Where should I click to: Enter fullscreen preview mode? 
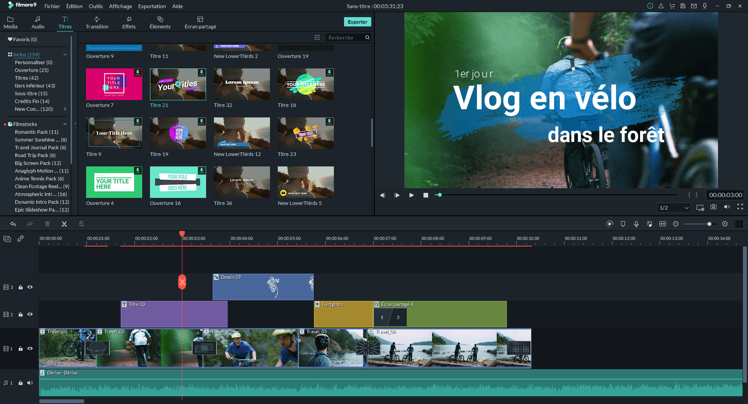click(740, 207)
